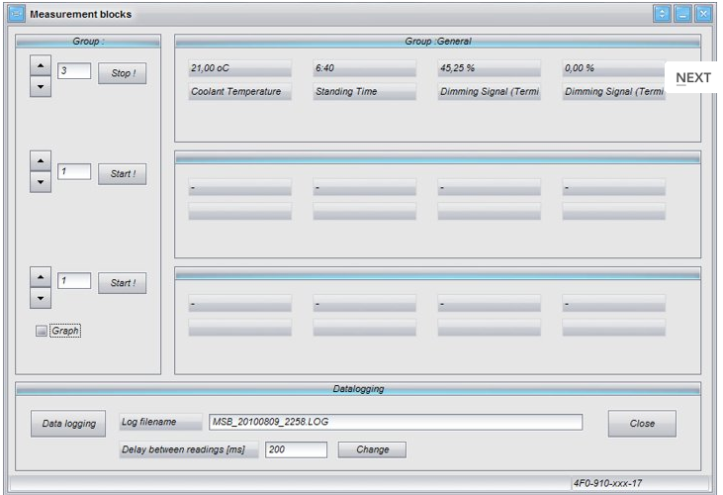Click the Log filename text field

click(x=394, y=423)
